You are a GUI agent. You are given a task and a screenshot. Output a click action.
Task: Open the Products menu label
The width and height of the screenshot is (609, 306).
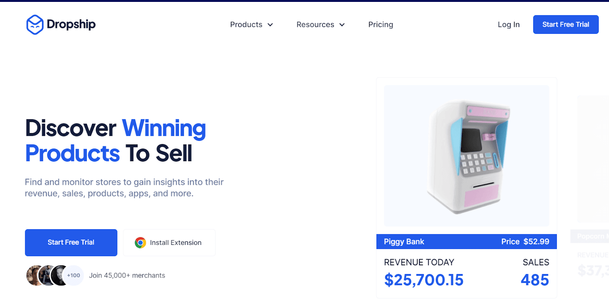coord(246,25)
